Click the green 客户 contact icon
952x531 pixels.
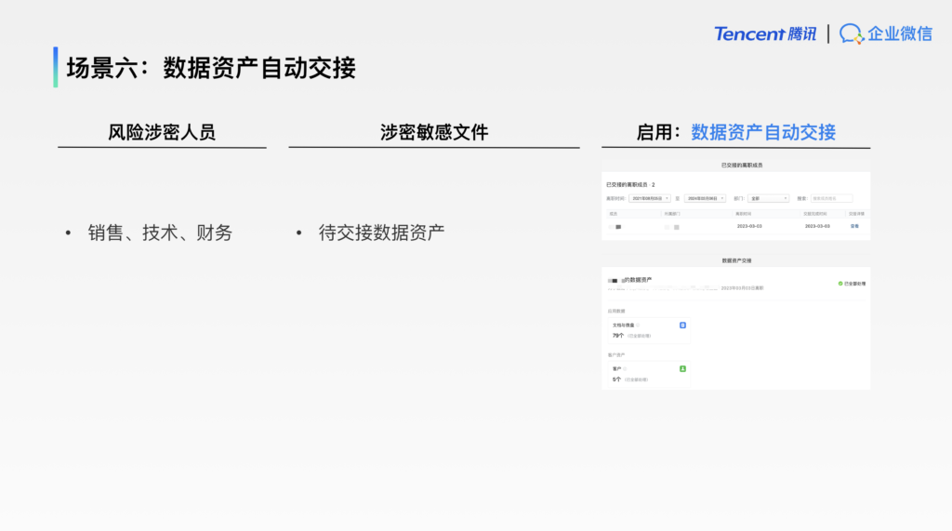pos(682,369)
